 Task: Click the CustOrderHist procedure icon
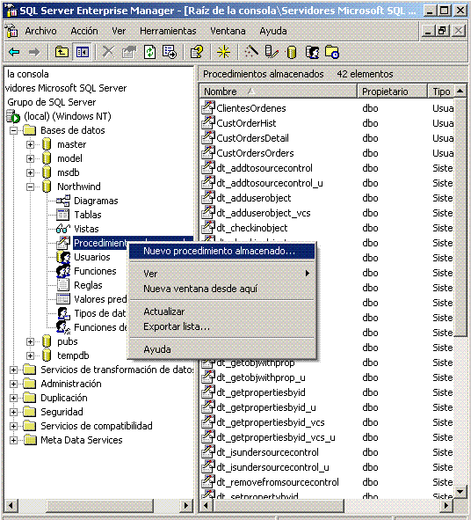coord(208,122)
